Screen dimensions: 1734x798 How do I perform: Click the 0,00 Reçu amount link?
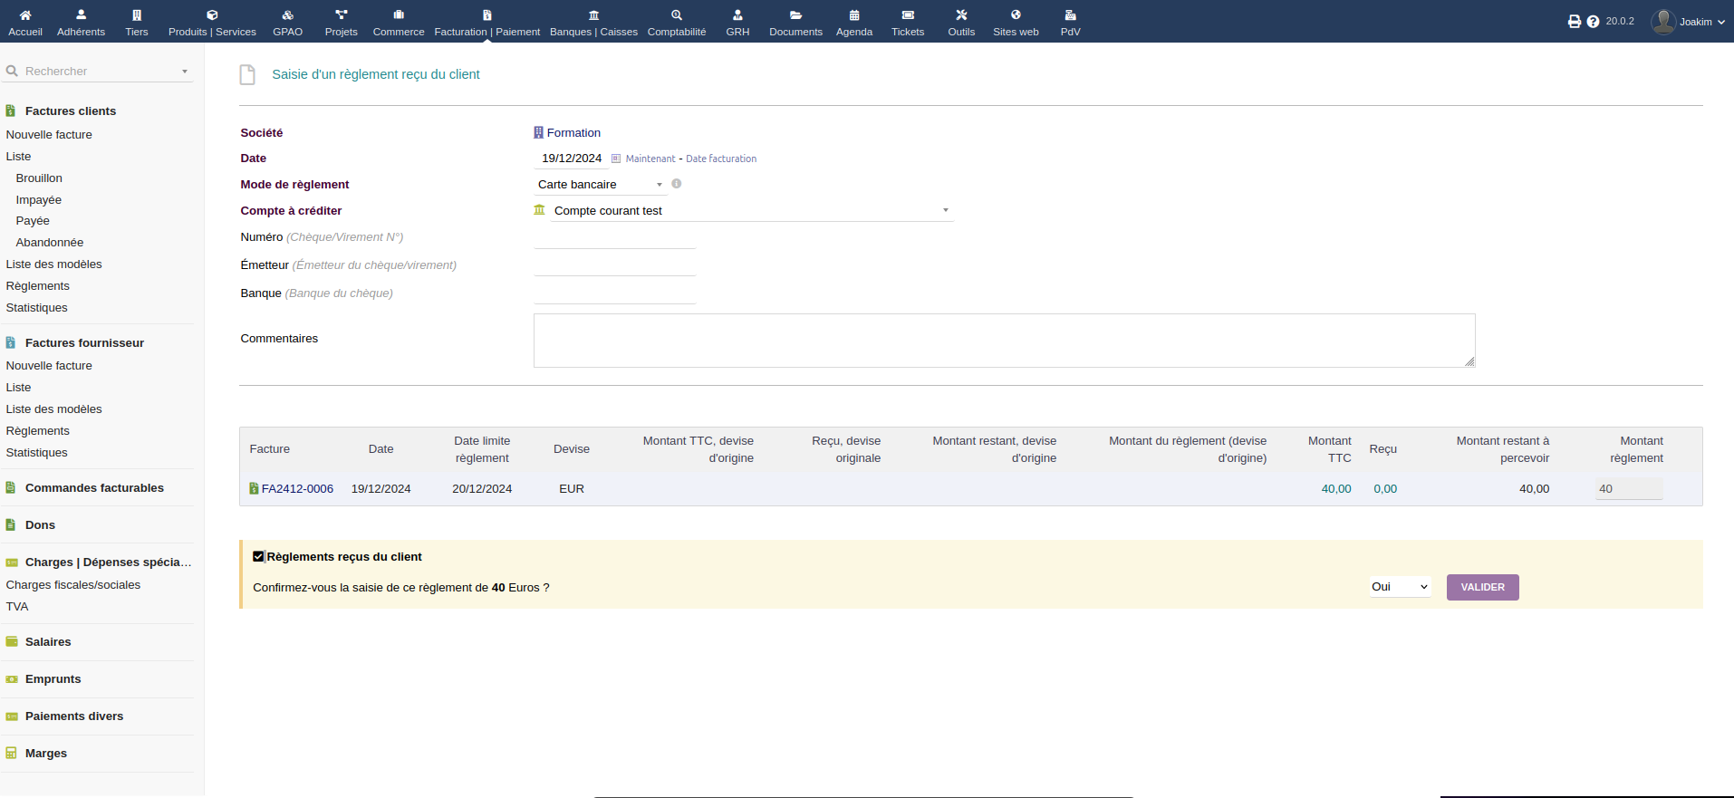click(x=1385, y=489)
